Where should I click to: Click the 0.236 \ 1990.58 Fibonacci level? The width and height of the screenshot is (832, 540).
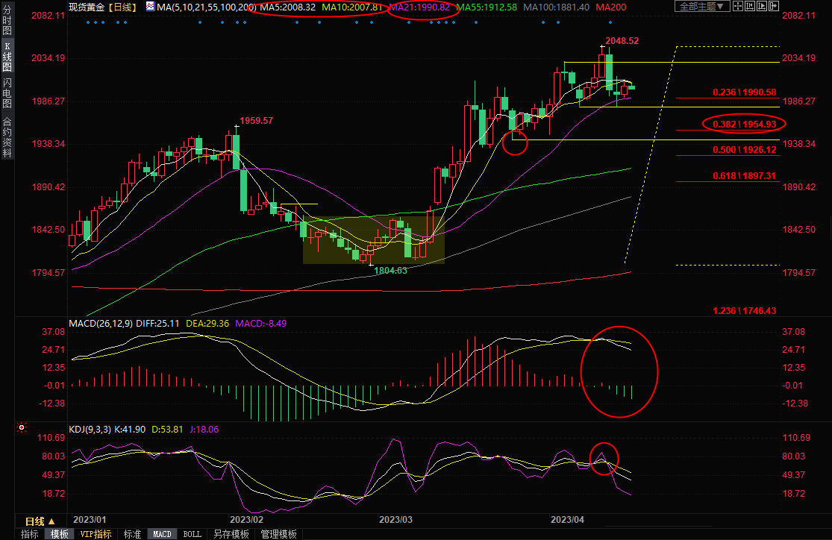click(x=745, y=92)
